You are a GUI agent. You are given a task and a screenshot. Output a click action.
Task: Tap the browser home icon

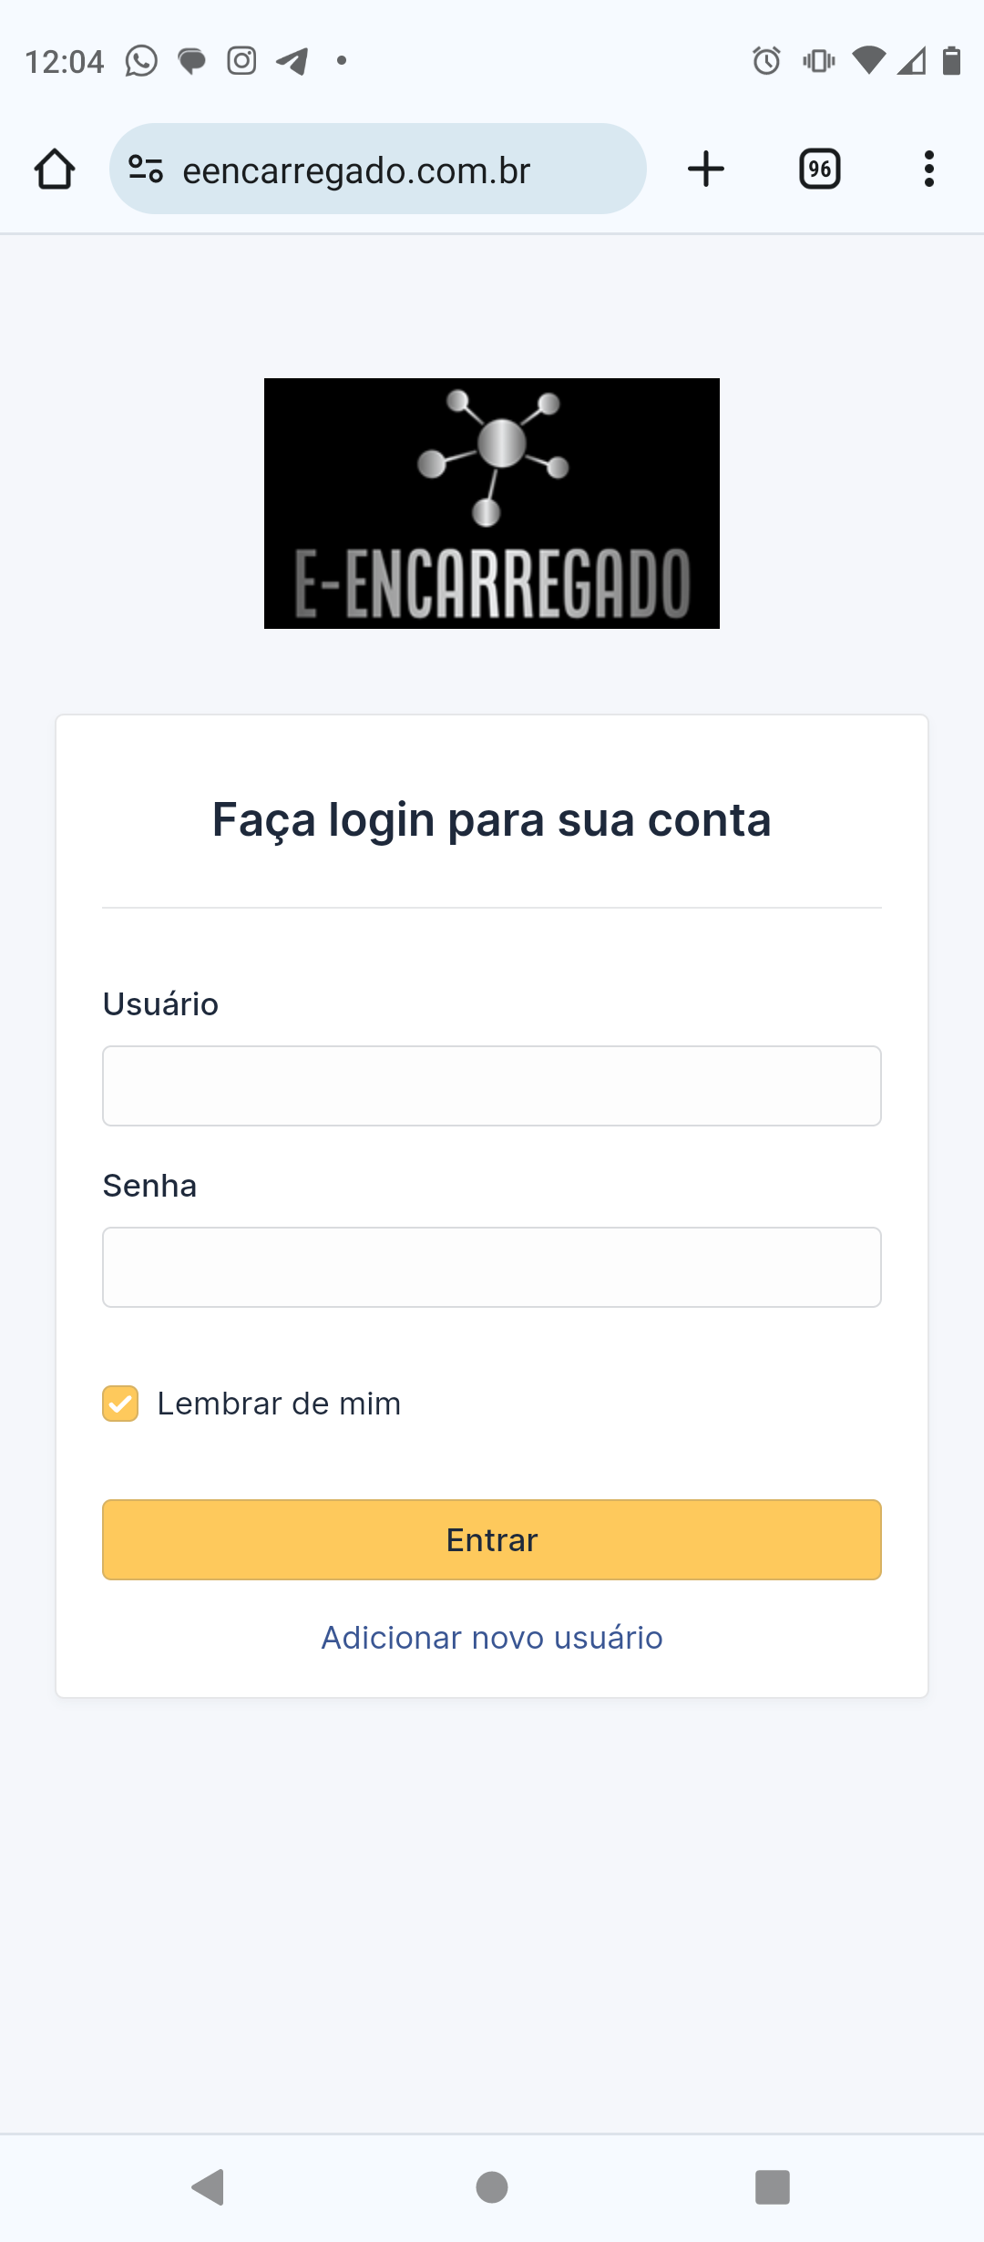(x=55, y=170)
